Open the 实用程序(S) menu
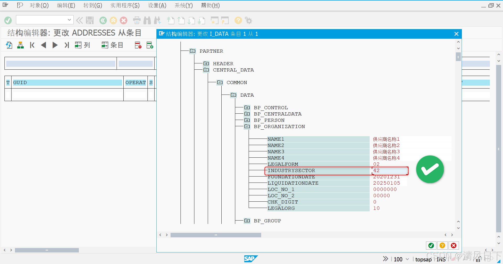This screenshot has width=503, height=264. click(x=125, y=5)
